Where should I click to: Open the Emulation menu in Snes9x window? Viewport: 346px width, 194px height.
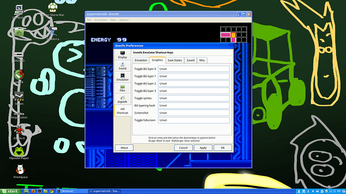point(101,20)
